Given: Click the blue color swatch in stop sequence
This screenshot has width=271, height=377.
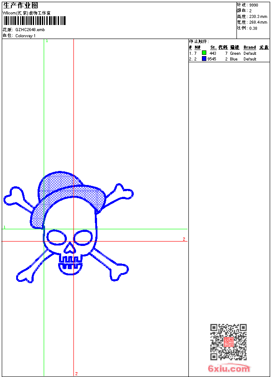Looking at the screenshot, I should (x=204, y=59).
